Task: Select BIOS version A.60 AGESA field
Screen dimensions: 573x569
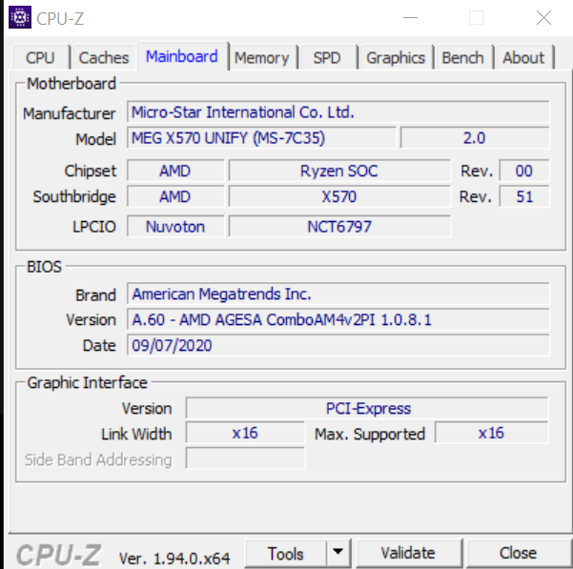Action: pyautogui.click(x=338, y=319)
